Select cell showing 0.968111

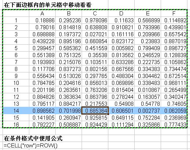pyautogui.click(x=174, y=83)
